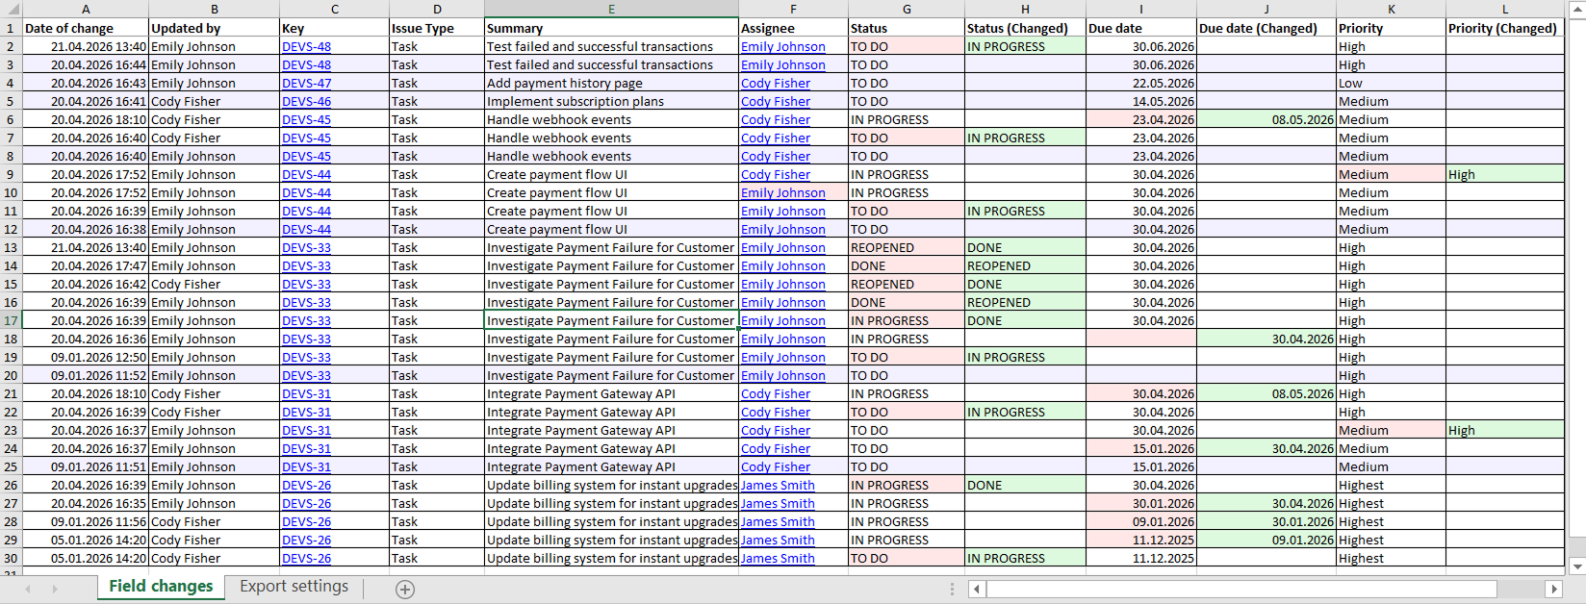The height and width of the screenshot is (604, 1586).
Task: Select 'Task' issue type cell in row 20
Action: (x=437, y=375)
